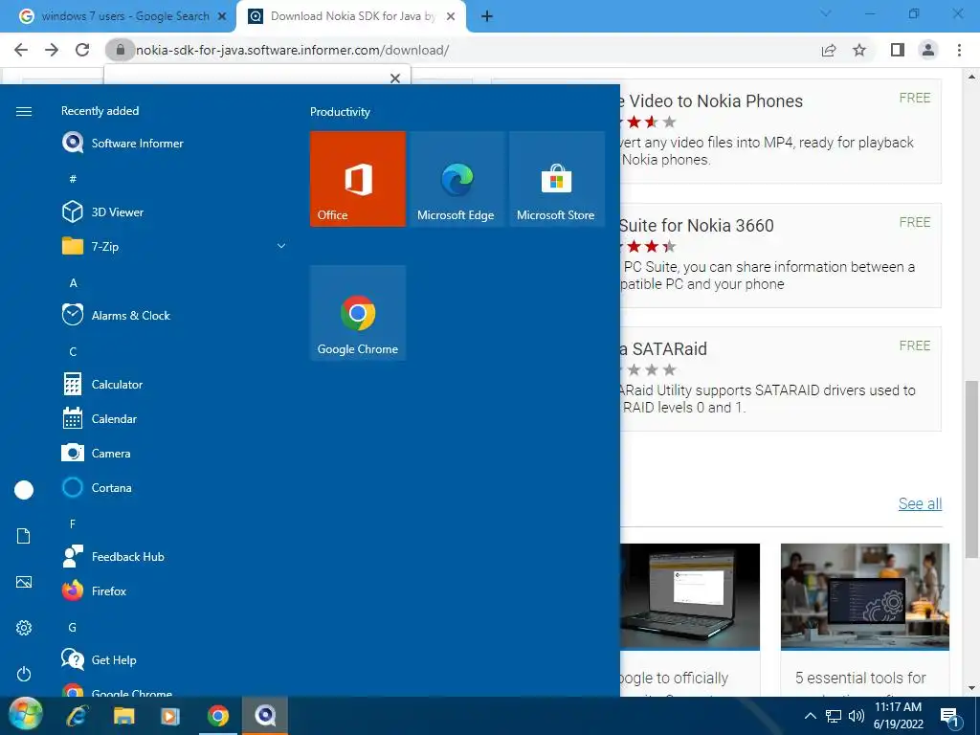
Task: Bookmark this page with the star
Action: [859, 50]
